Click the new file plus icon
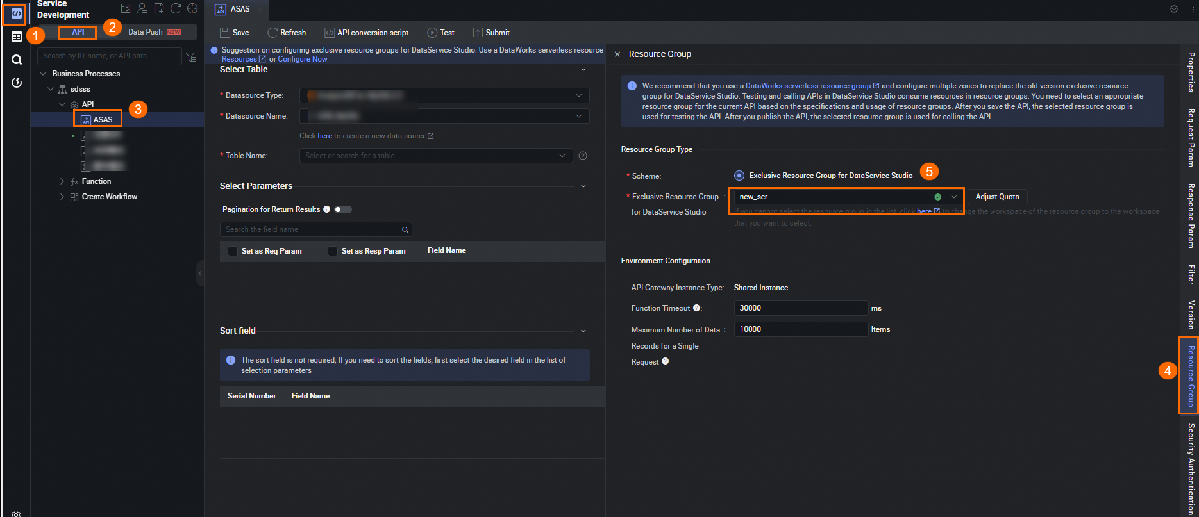1199x517 pixels. (x=159, y=8)
